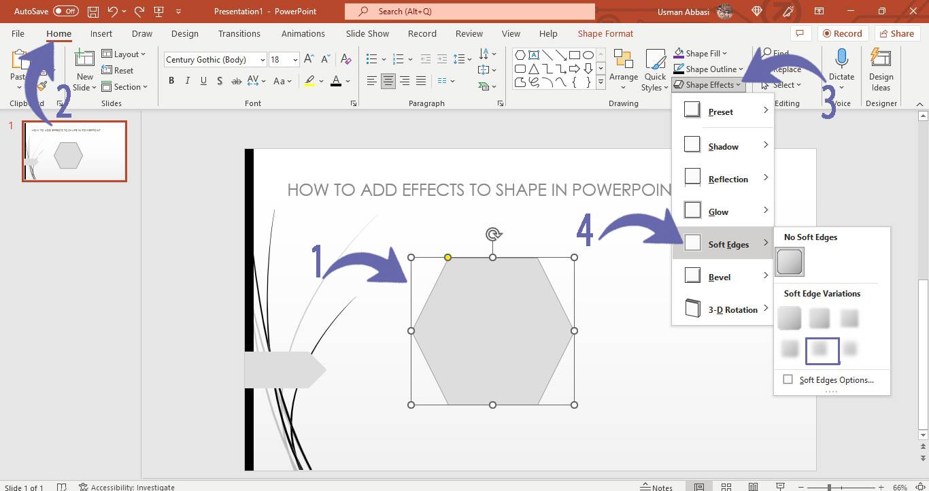Open the Shadow effects submenu

(723, 146)
